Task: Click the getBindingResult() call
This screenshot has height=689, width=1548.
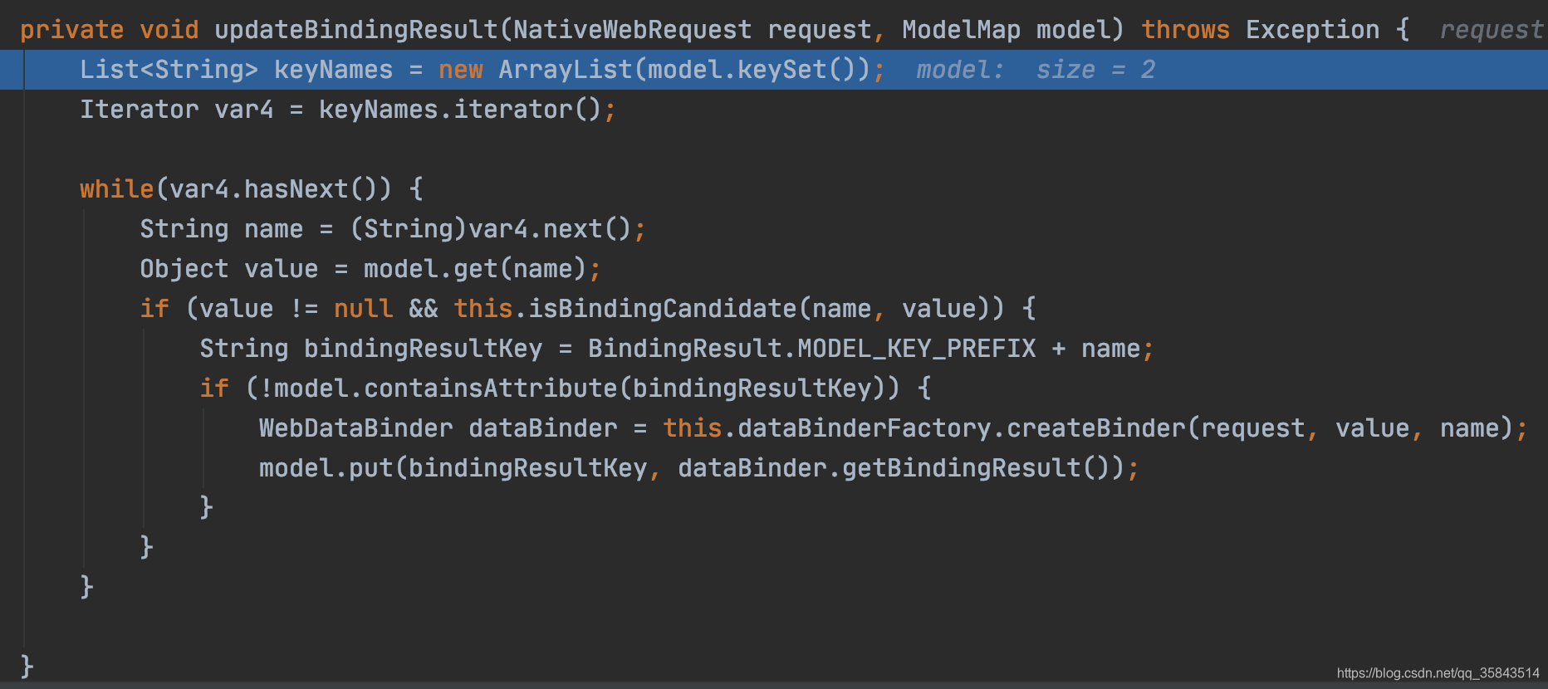Action: [x=977, y=468]
